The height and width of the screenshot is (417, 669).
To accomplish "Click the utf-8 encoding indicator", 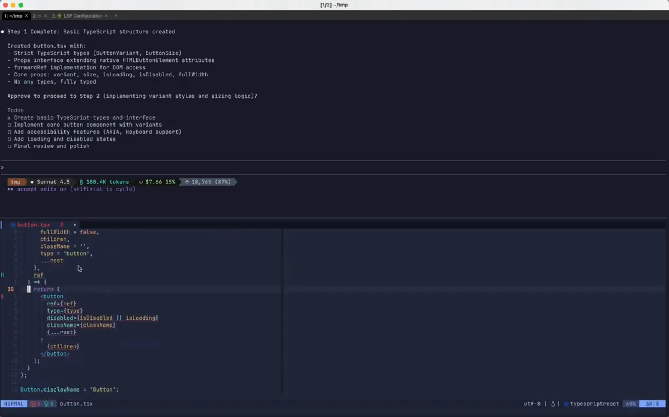I will [x=532, y=404].
